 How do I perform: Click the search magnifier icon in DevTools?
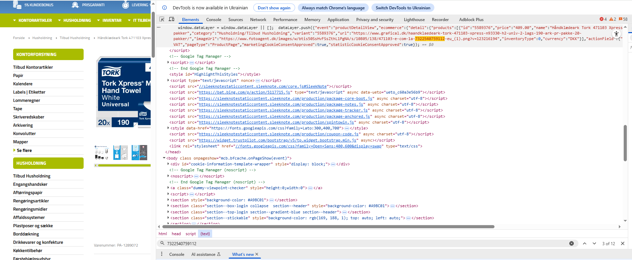coord(162,243)
